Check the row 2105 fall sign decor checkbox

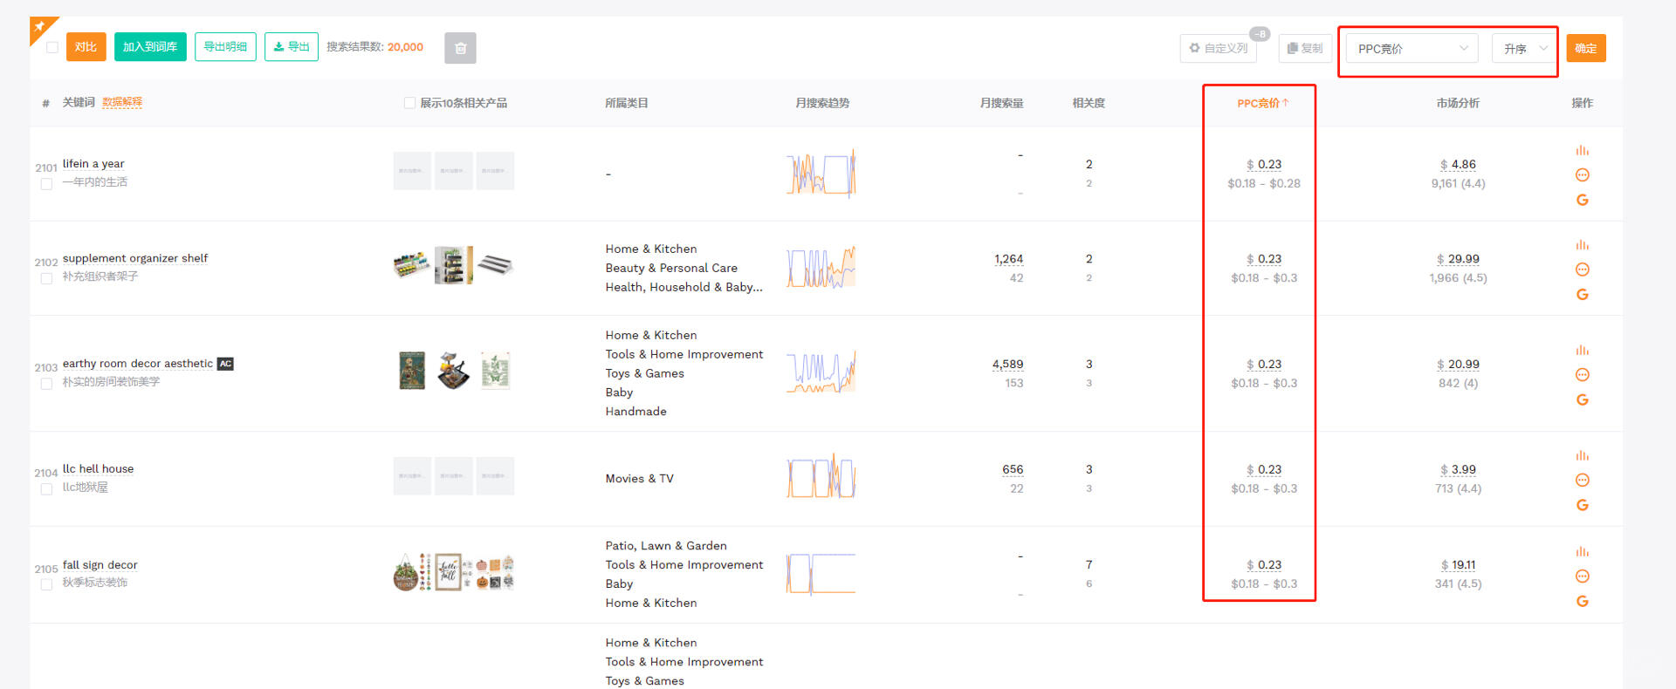click(47, 584)
